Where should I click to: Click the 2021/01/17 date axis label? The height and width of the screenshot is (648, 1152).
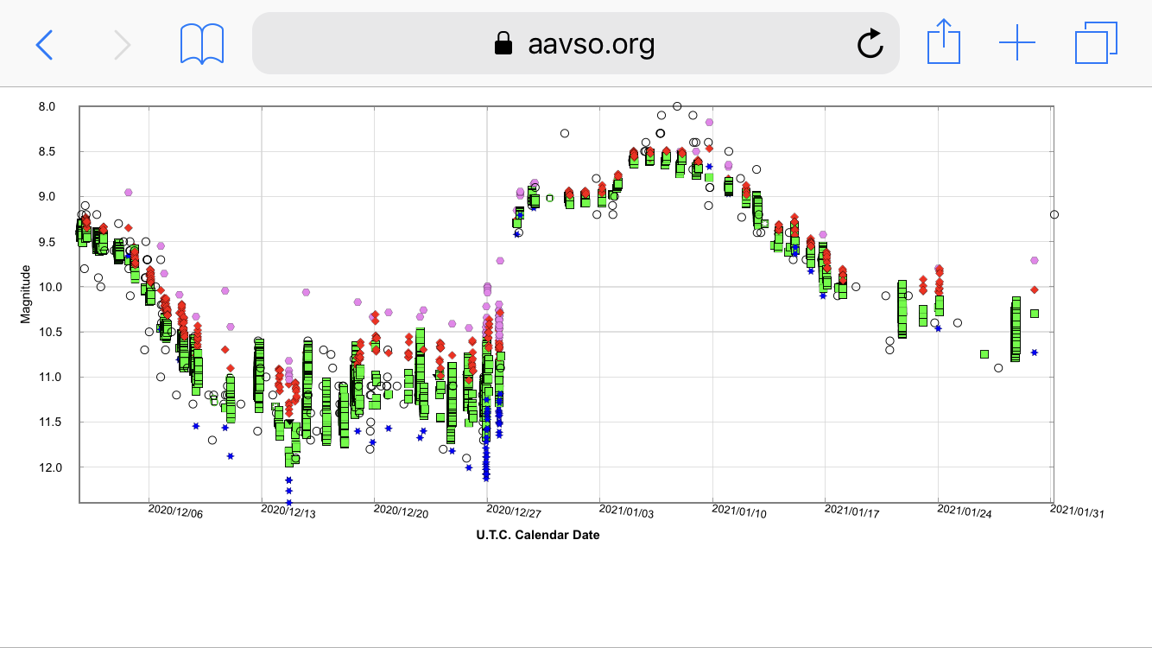pos(851,512)
